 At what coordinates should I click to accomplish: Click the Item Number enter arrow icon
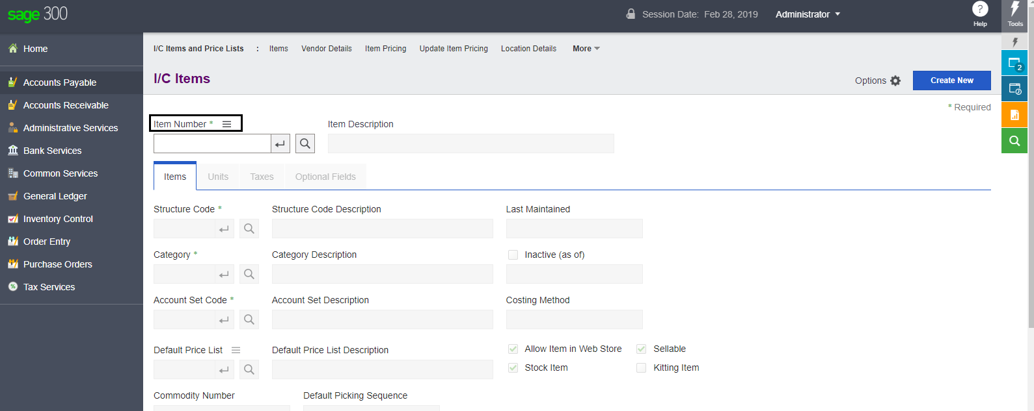[x=280, y=143]
